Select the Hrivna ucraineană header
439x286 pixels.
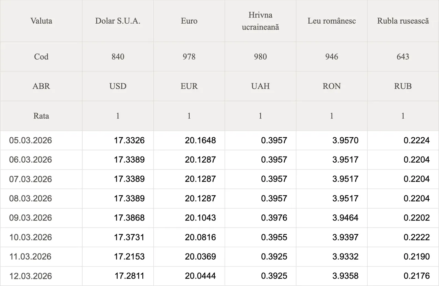(x=260, y=21)
